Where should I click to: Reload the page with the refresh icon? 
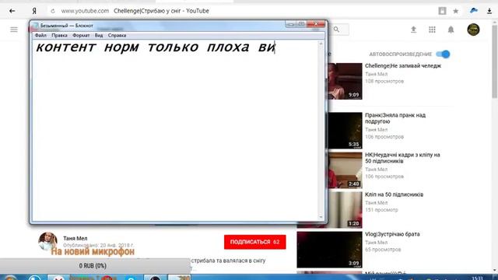pyautogui.click(x=53, y=11)
